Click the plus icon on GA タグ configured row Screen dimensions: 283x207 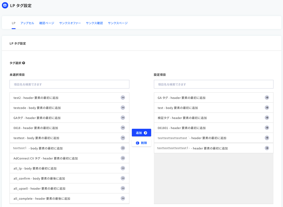(267, 98)
